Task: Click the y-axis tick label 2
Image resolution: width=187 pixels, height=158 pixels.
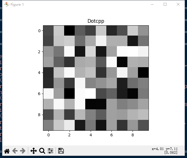Action: point(39,52)
